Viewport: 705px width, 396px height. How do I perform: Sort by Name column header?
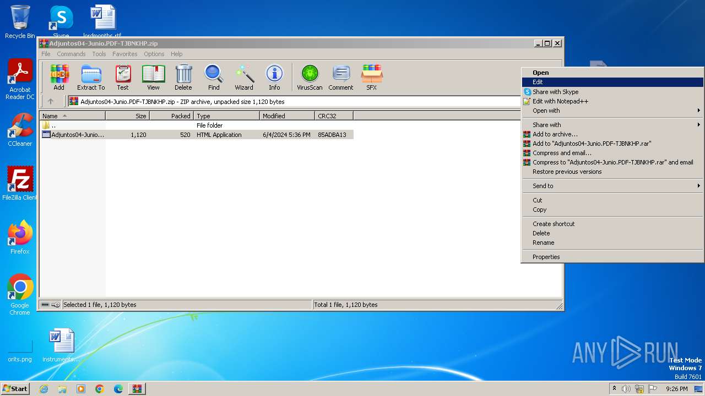[72, 116]
